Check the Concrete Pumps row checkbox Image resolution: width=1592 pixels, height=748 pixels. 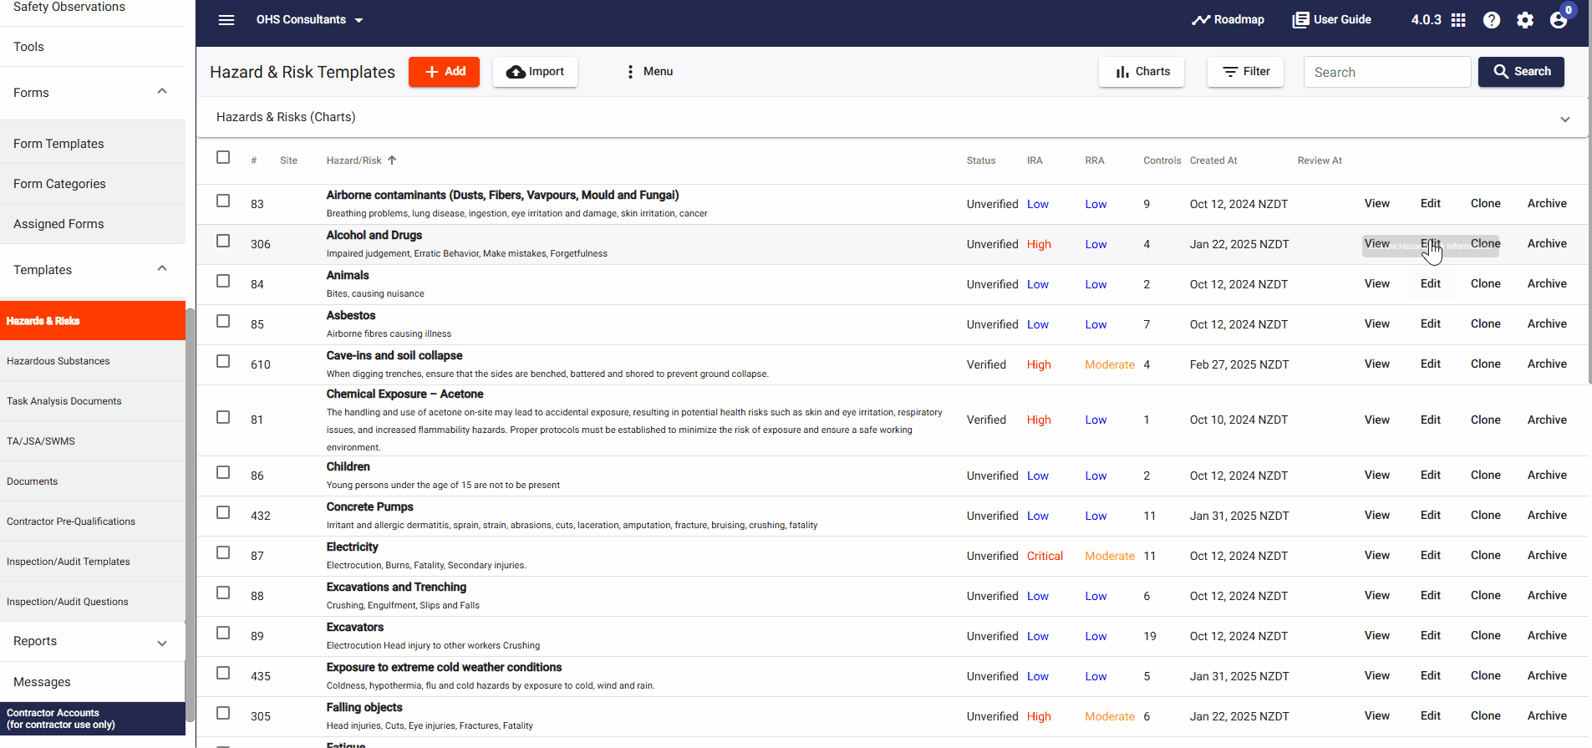point(223,512)
